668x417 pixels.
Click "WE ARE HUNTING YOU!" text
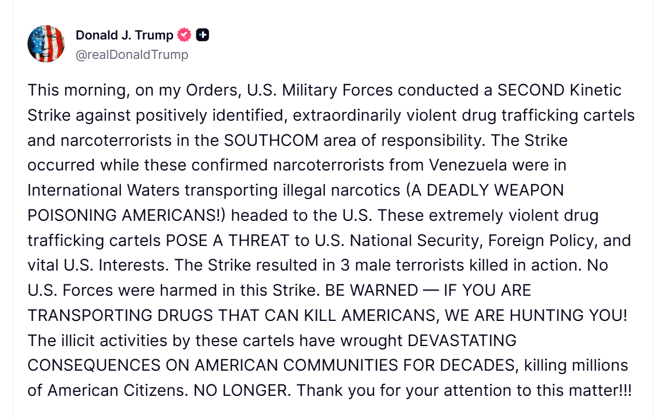tap(536, 315)
